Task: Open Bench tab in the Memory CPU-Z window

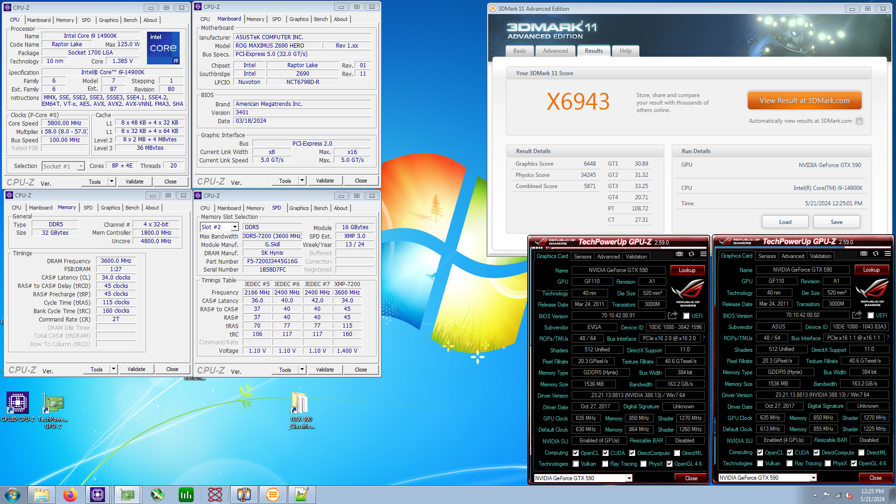Action: point(133,208)
